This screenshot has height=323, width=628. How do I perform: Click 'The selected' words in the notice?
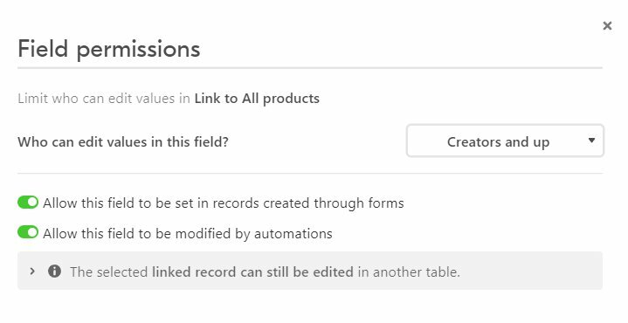(x=109, y=272)
